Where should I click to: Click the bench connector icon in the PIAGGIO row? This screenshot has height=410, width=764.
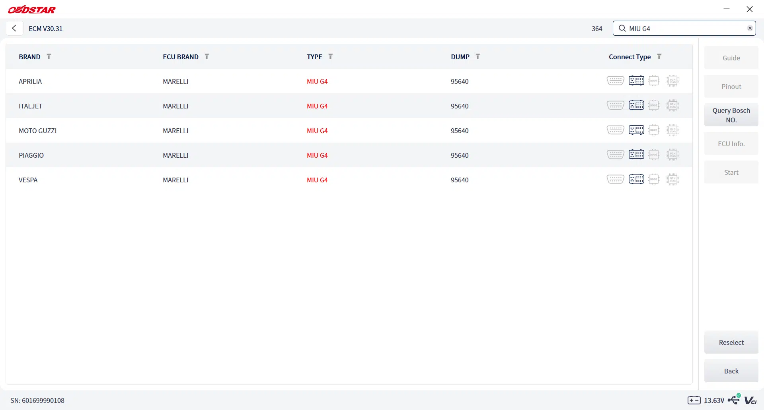coord(636,155)
